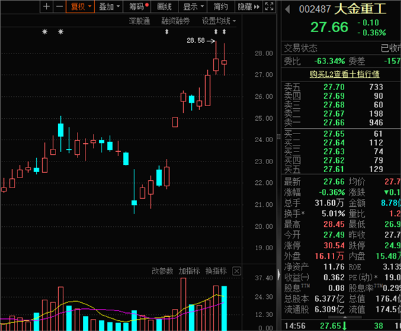The height and width of the screenshot is (331, 401).
Task: Click 隐藏 to collapse side panel
Action: click(x=248, y=7)
